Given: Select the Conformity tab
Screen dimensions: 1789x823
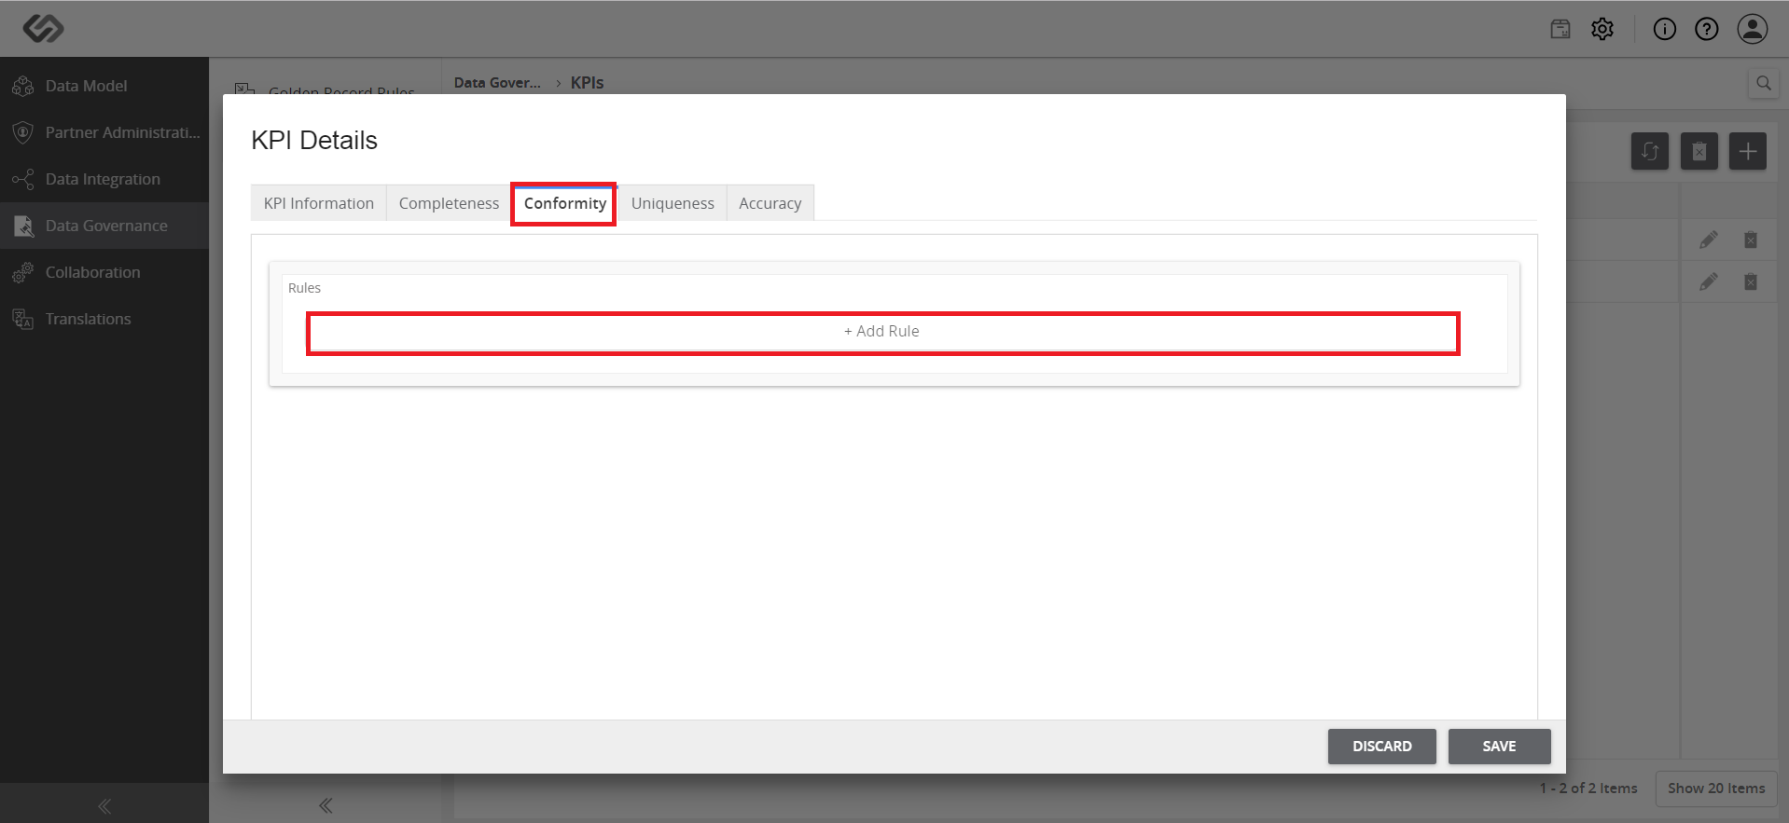Looking at the screenshot, I should [x=564, y=203].
